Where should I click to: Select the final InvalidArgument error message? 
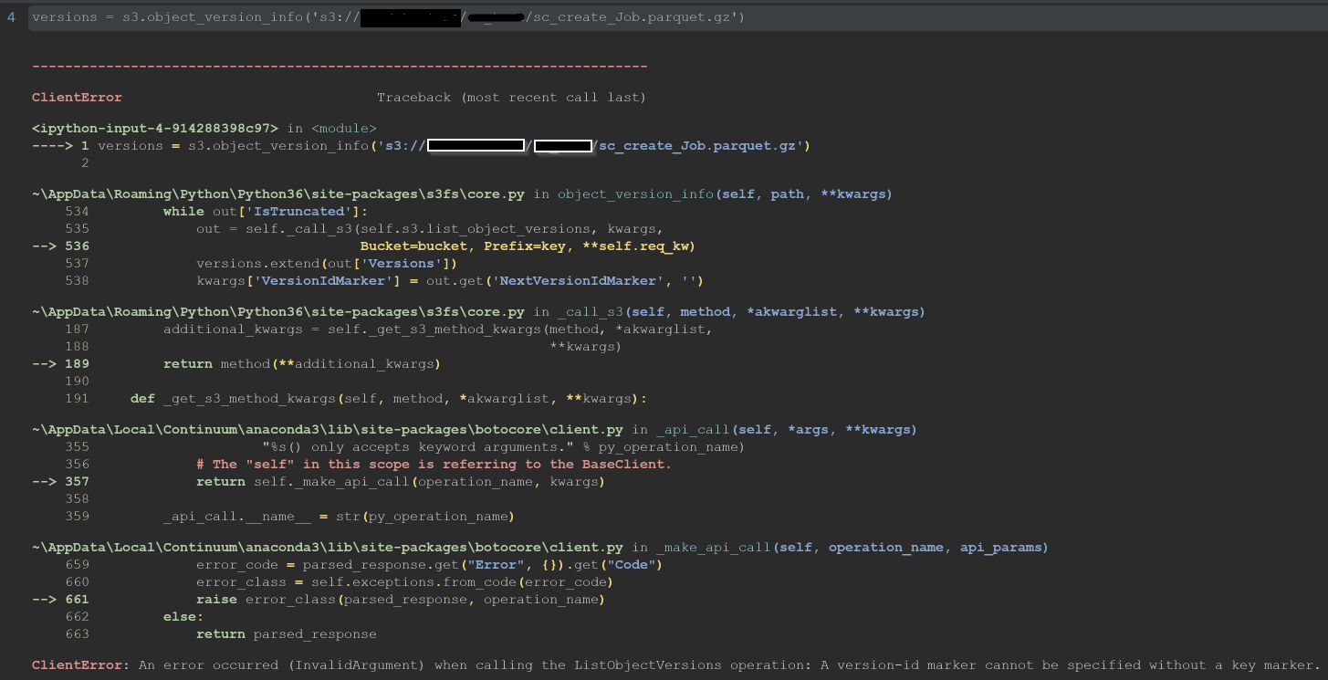(x=639, y=664)
